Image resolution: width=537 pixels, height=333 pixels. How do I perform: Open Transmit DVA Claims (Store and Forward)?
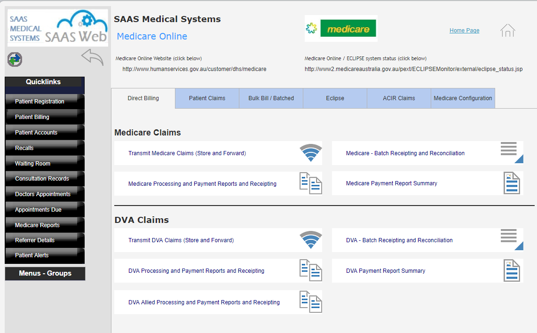click(181, 240)
